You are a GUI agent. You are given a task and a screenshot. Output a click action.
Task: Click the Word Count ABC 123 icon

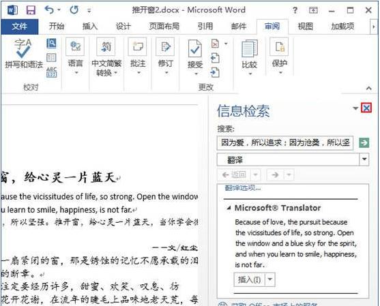[x=51, y=72]
